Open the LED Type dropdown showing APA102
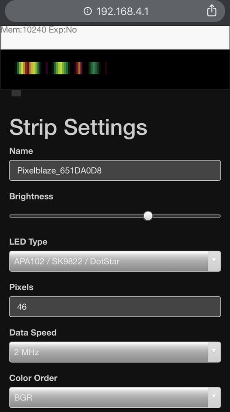 [115, 261]
